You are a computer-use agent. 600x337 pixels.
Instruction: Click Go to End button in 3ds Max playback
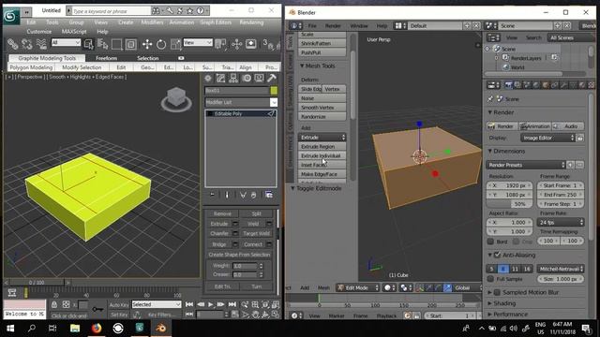(232, 304)
